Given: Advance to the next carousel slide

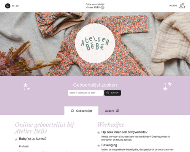Looking at the screenshot, I should coord(176,44).
